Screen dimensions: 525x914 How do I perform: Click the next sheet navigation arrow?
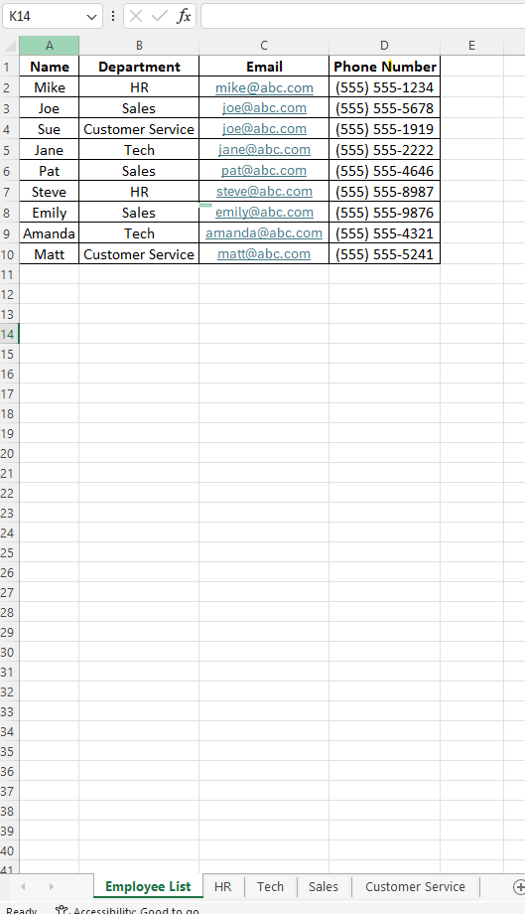click(52, 886)
